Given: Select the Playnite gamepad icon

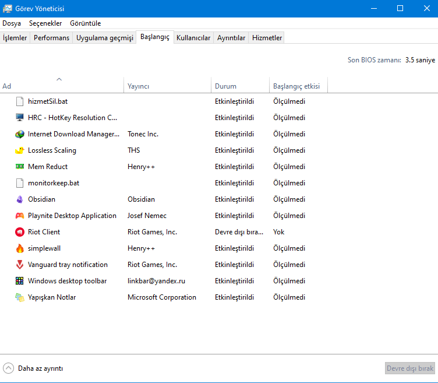Looking at the screenshot, I should click(x=20, y=216).
